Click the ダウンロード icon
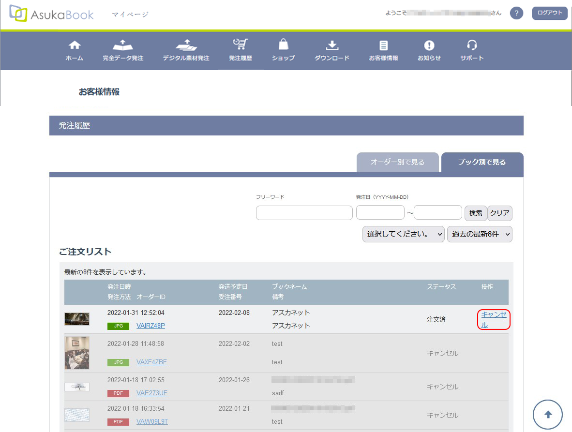Image resolution: width=572 pixels, height=432 pixels. [331, 45]
